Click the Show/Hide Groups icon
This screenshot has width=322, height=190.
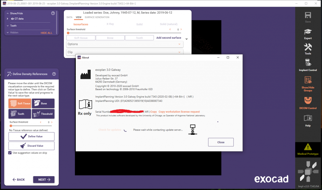(308, 81)
